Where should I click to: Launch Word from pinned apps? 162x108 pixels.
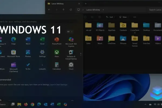click(28, 41)
